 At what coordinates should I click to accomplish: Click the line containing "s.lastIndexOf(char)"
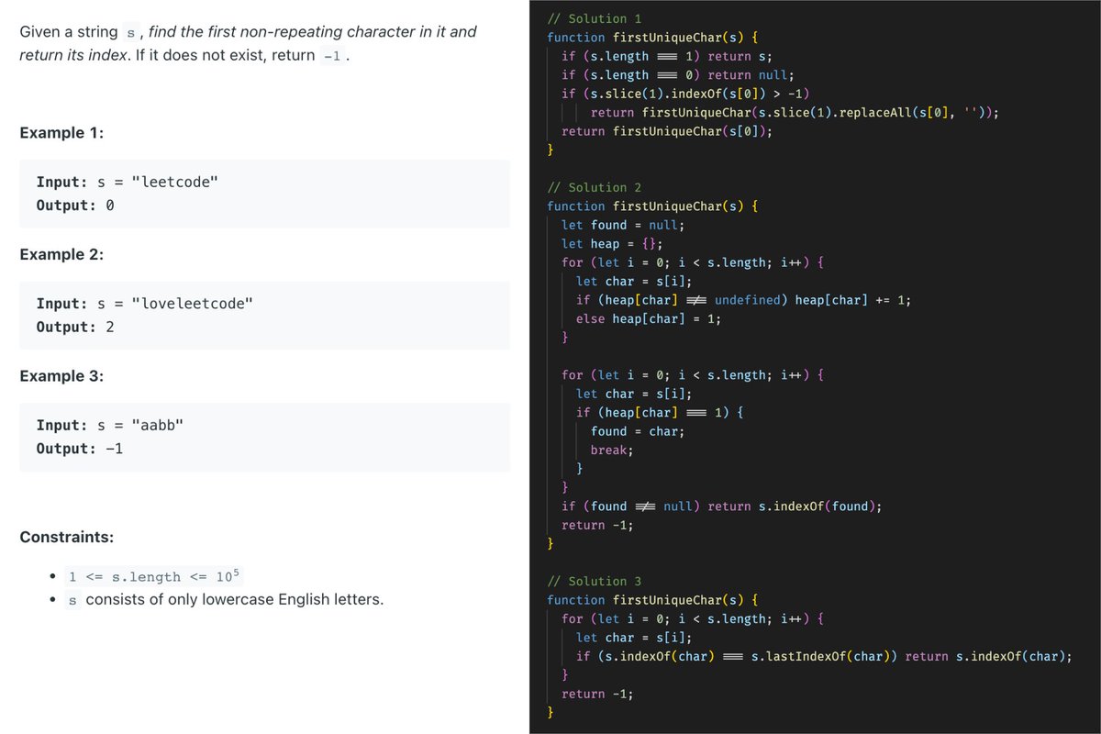(824, 656)
